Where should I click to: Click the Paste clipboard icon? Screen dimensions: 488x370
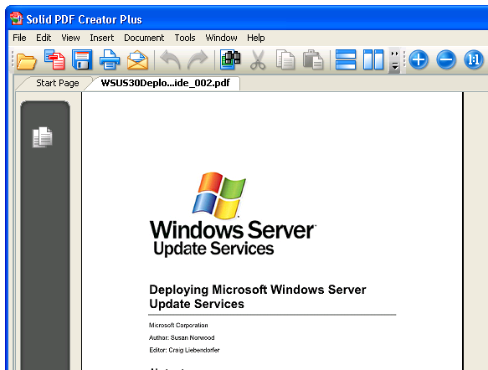coord(313,59)
